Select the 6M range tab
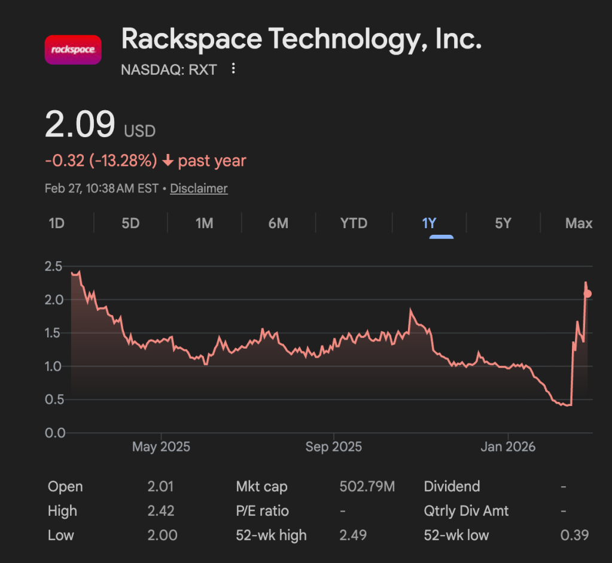The height and width of the screenshot is (563, 612). (278, 223)
